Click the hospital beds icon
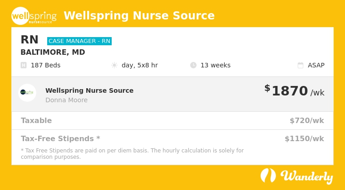 pos(24,65)
